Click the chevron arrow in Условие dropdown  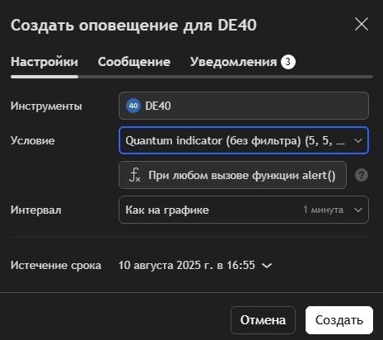[x=357, y=141]
